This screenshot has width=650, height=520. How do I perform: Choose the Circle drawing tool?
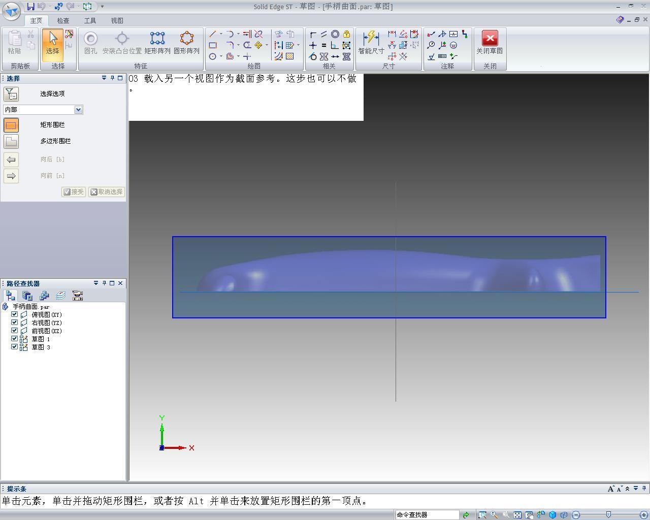[213, 56]
